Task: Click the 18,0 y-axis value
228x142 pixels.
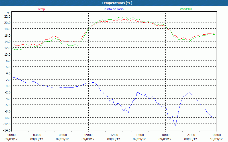Action: 7,29
